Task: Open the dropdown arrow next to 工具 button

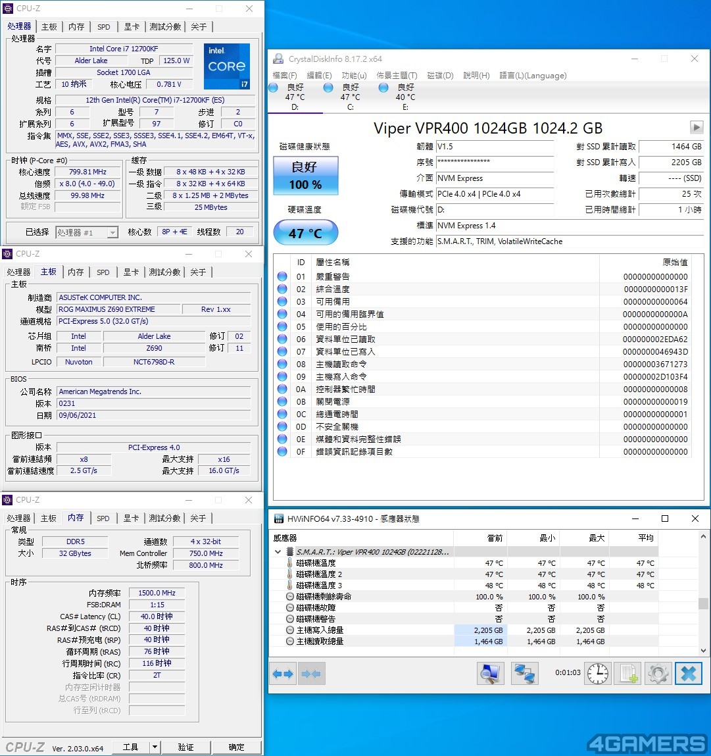Action: coord(155,747)
